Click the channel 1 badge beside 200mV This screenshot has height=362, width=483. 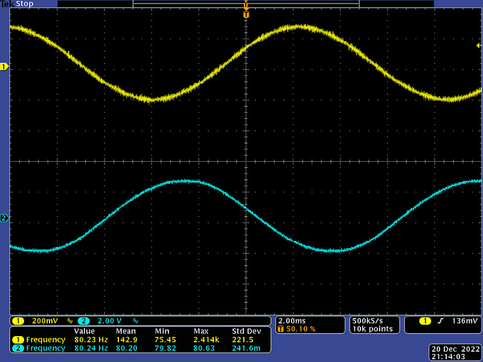18,321
